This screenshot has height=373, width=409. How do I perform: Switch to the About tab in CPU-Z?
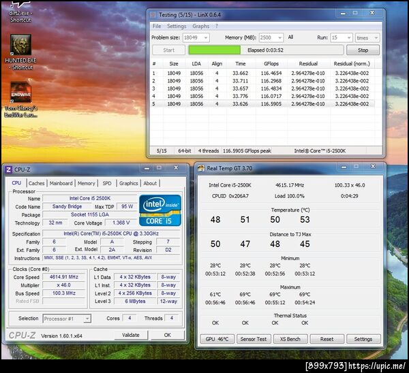coord(150,183)
